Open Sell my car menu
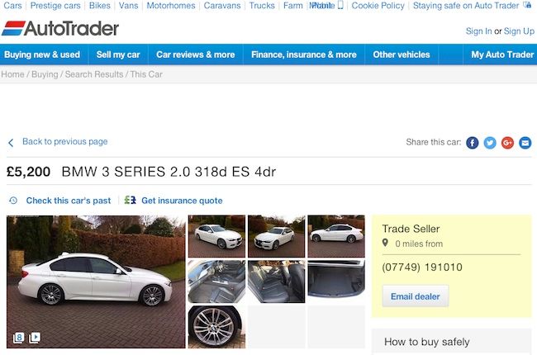 click(x=118, y=54)
